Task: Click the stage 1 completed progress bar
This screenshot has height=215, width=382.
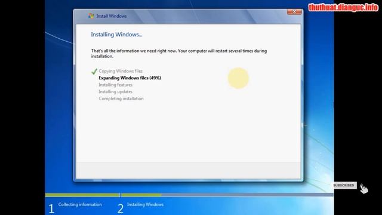Action: (82, 195)
